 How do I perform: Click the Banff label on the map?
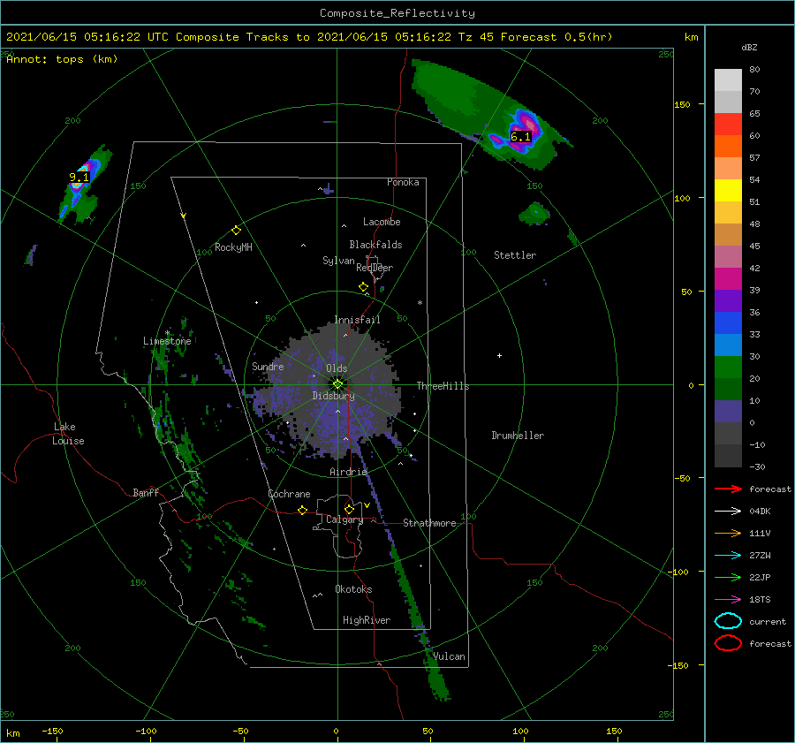[x=146, y=493]
